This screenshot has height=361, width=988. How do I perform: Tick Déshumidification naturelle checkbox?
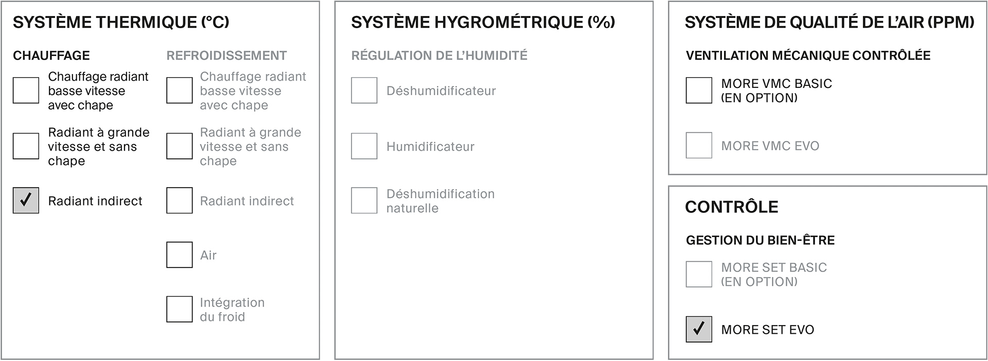[x=364, y=201]
